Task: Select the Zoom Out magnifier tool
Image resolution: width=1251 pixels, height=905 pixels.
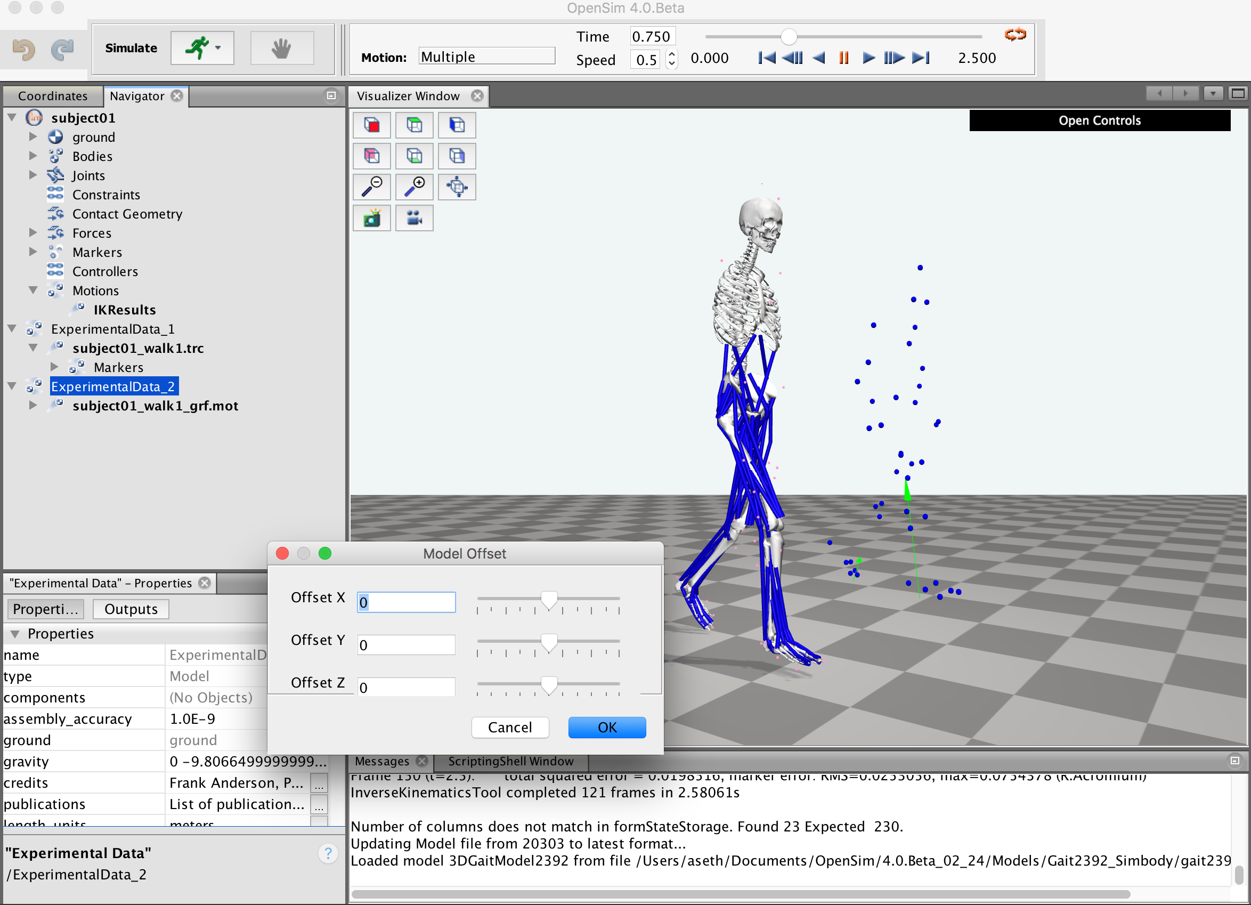Action: (372, 187)
